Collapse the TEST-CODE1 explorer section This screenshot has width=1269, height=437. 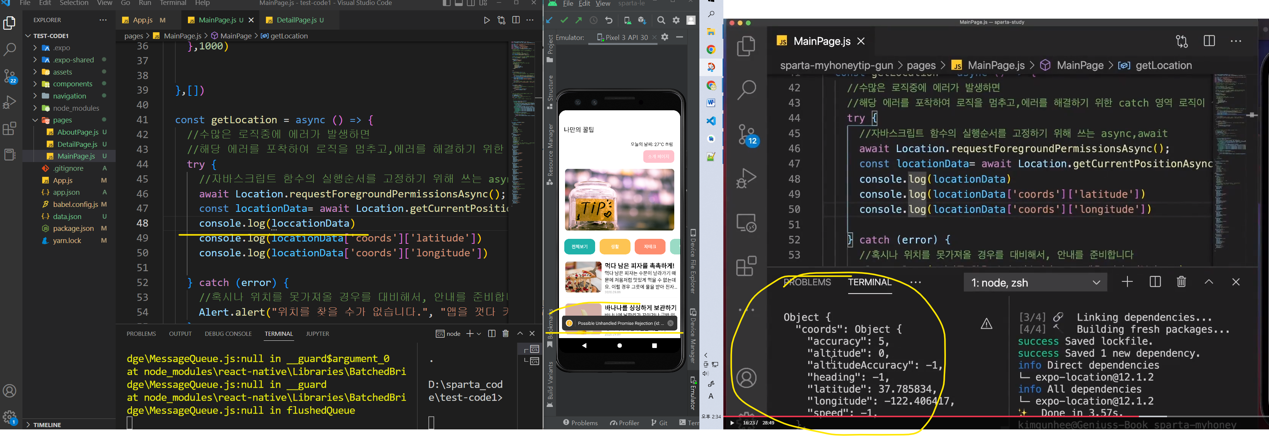point(28,36)
